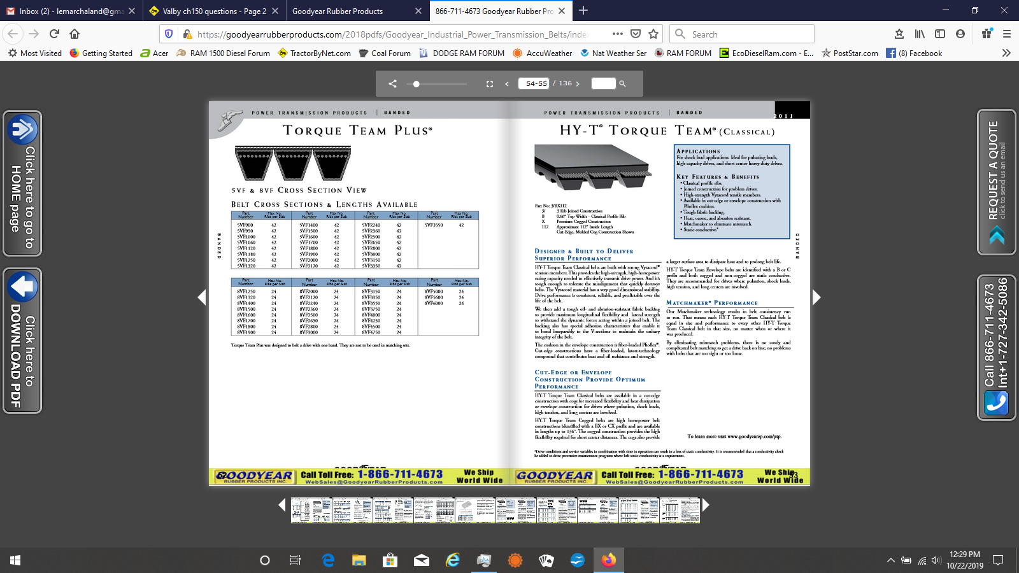
Task: Click the Firefox Search box
Action: click(x=742, y=34)
